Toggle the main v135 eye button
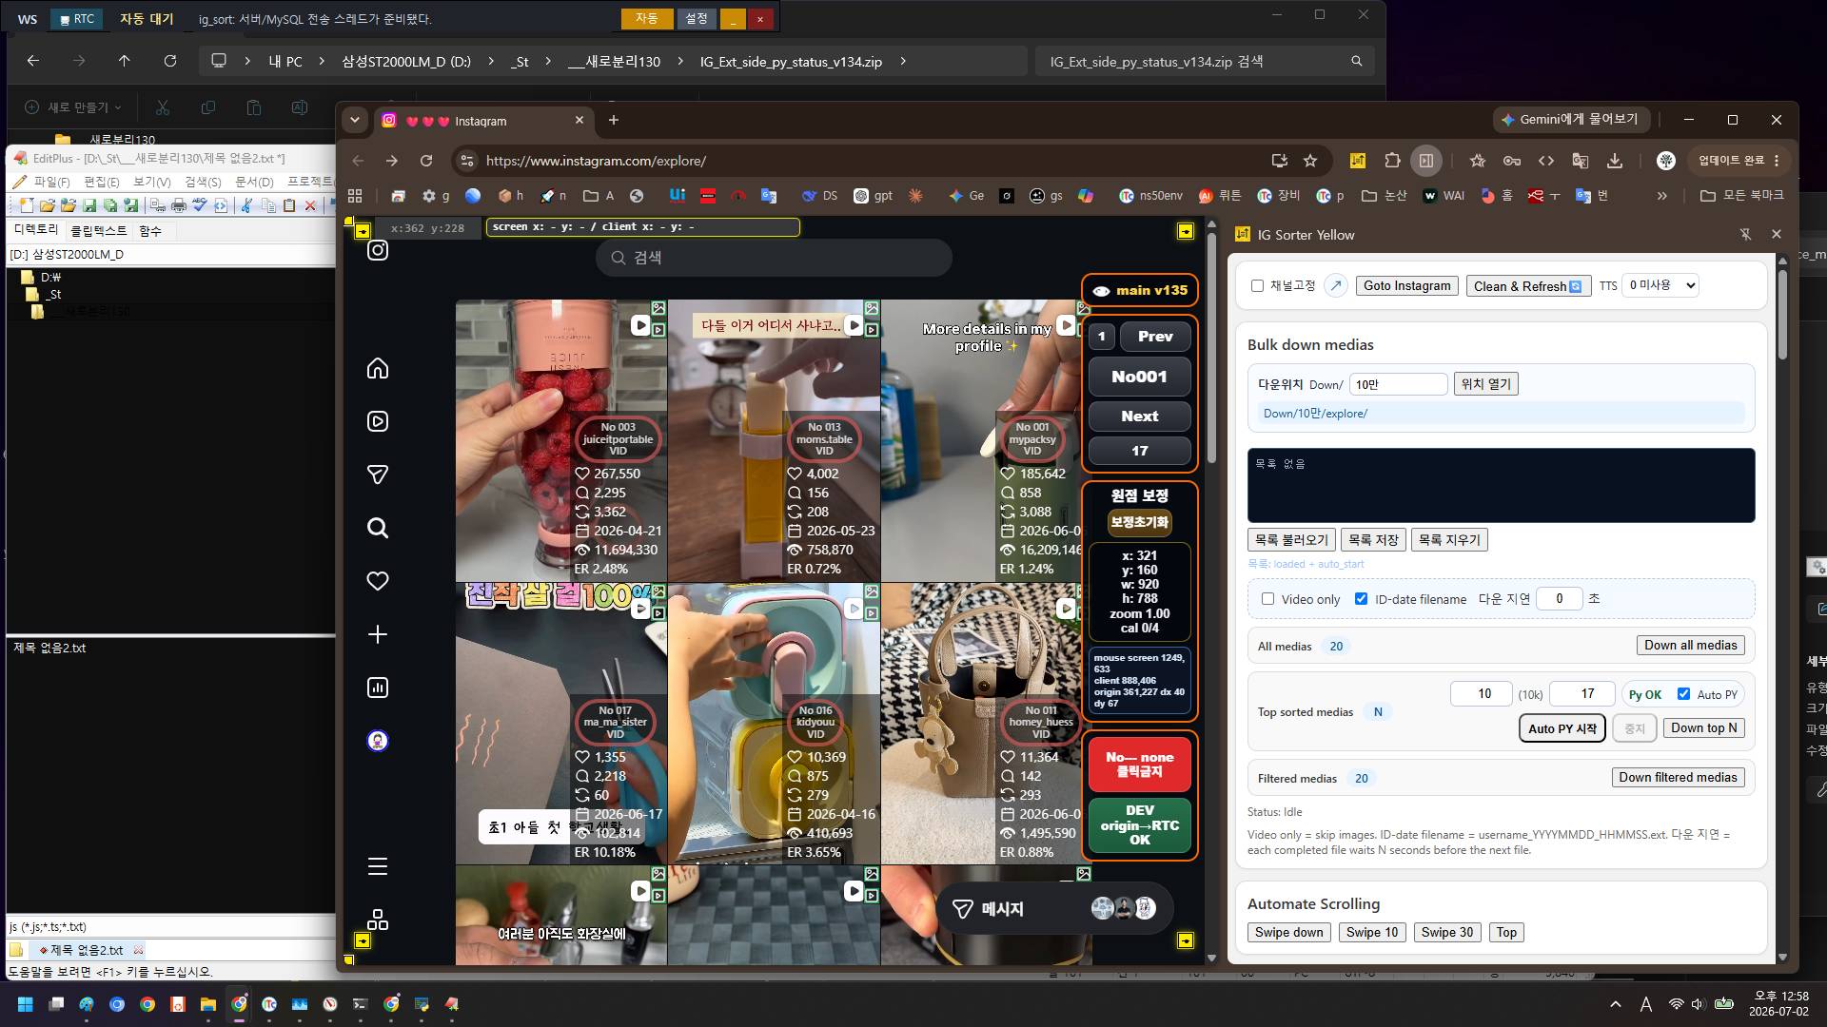Viewport: 1827px width, 1027px height. point(1140,290)
